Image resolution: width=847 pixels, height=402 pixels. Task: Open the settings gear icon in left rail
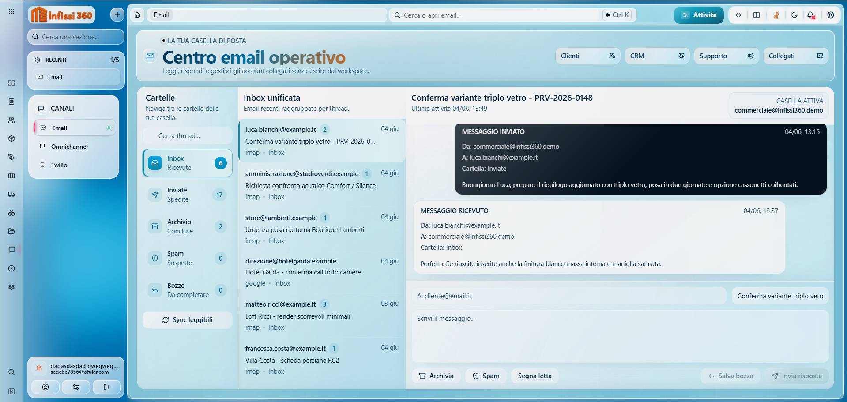coord(11,287)
